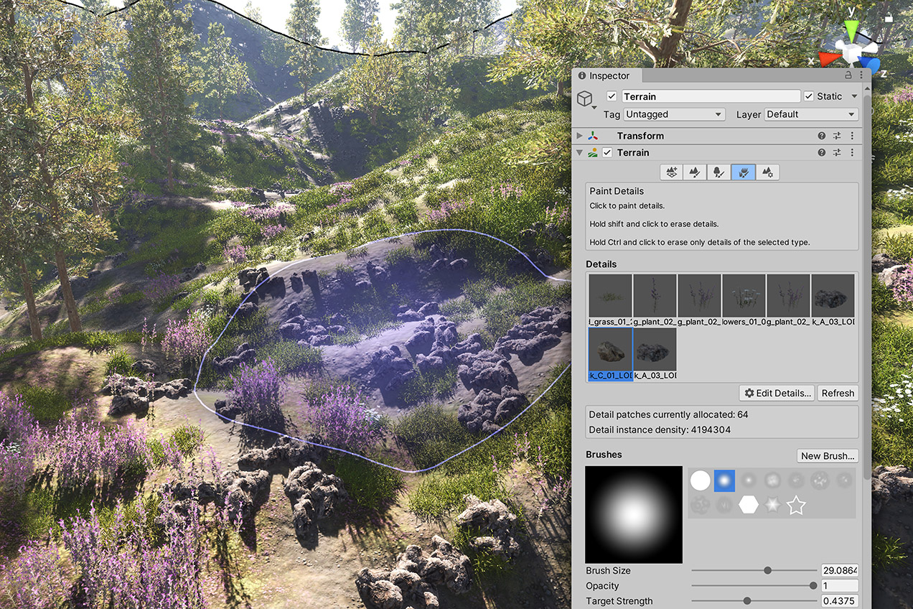Activate the Paint Details tool
Image resolution: width=913 pixels, height=609 pixels.
coord(743,172)
